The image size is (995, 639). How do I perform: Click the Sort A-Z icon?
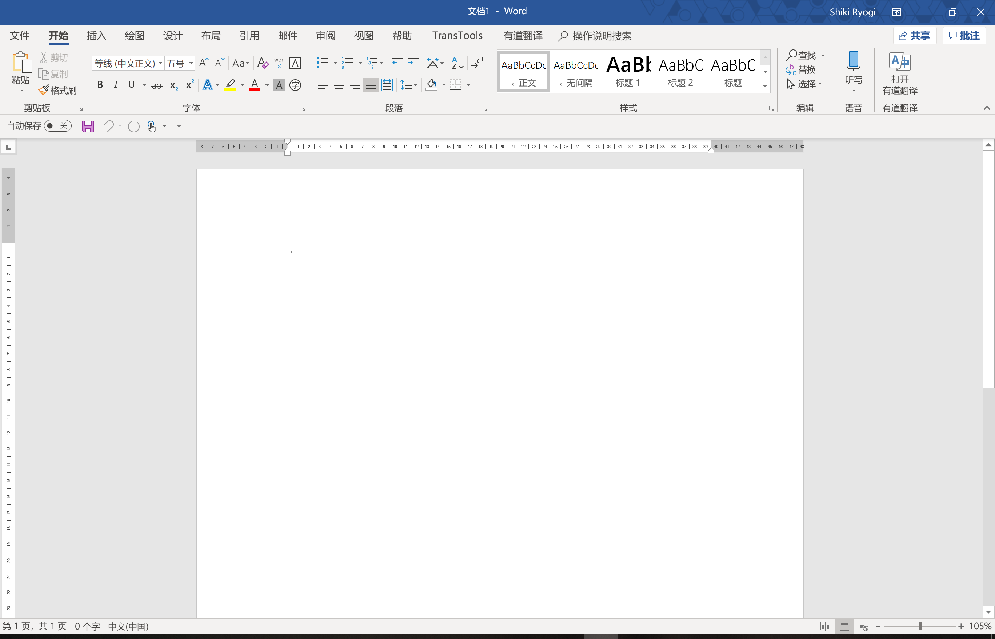(457, 63)
